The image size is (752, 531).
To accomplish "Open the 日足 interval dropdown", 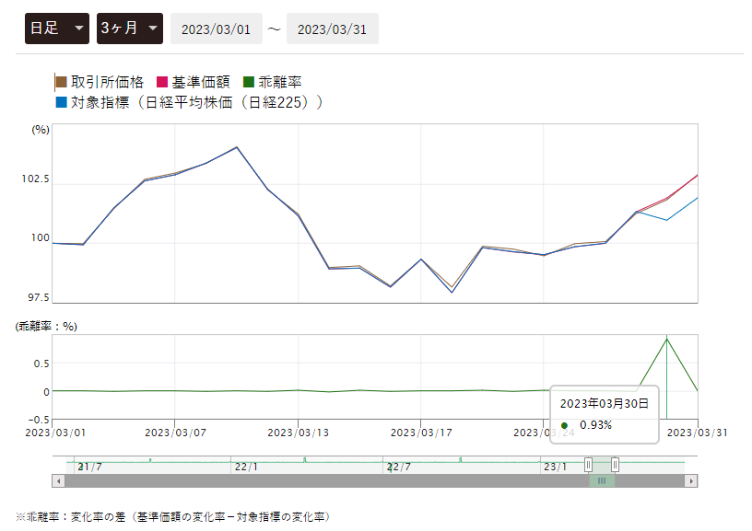I will point(56,28).
